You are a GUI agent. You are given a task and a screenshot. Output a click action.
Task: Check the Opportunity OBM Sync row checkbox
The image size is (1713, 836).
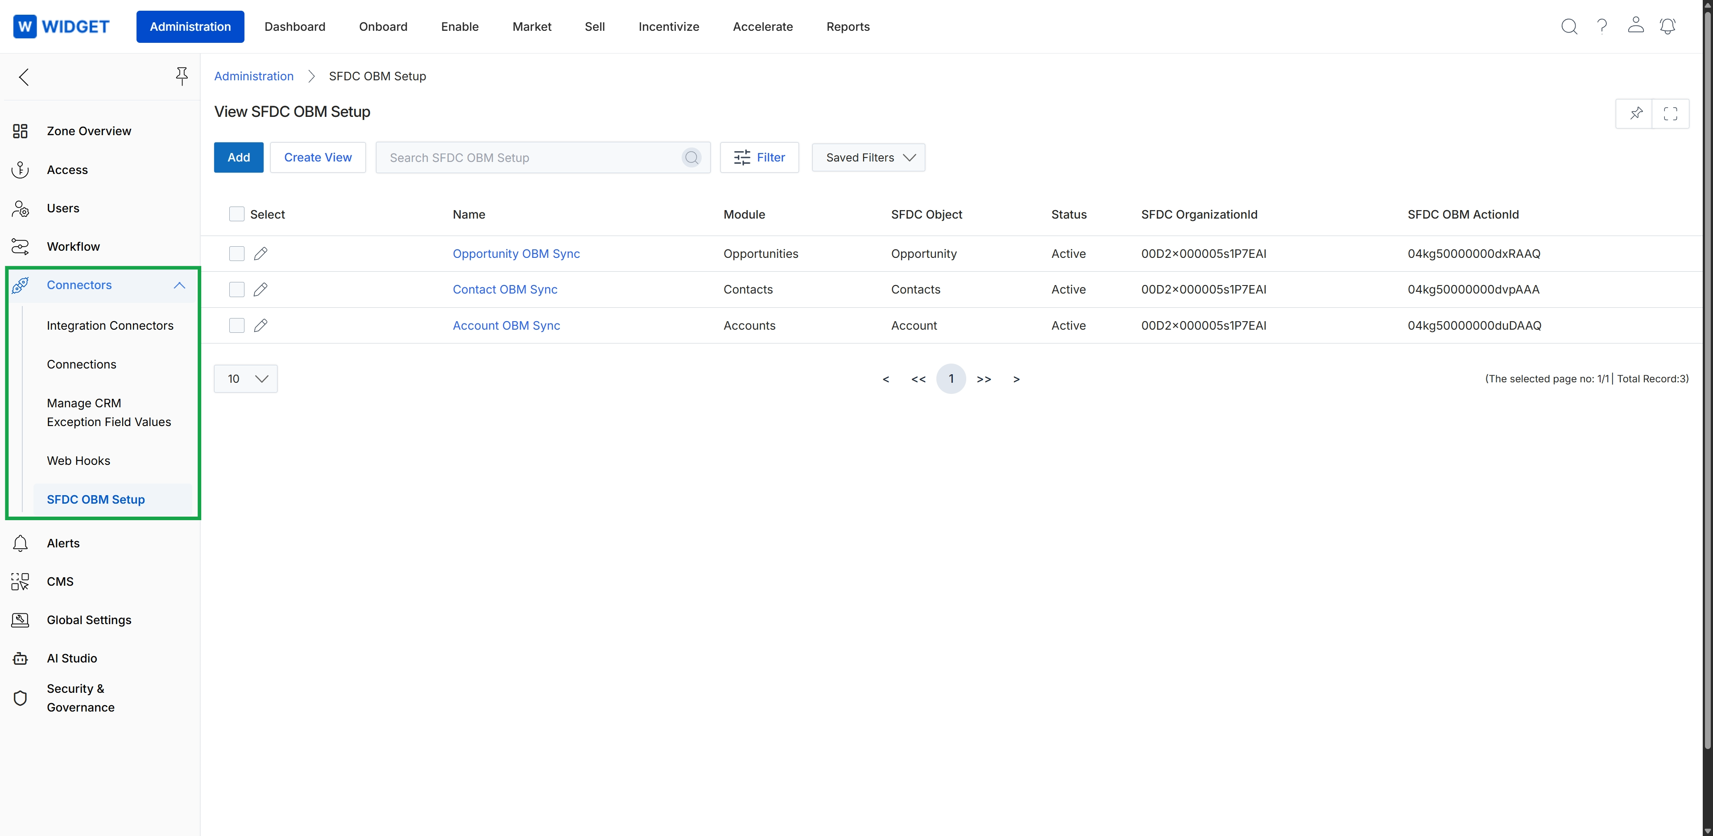237,253
